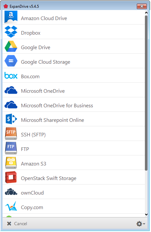Select OpenStack Swift Storage label
The height and width of the screenshot is (232, 151).
(x=49, y=178)
